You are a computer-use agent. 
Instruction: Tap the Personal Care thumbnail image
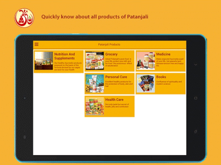pyautogui.click(x=95, y=84)
